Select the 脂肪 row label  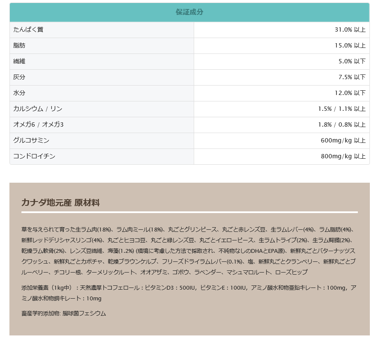19,45
